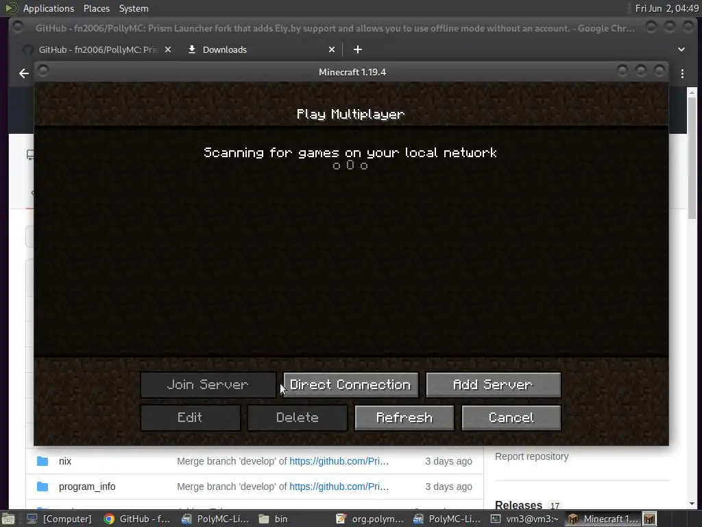Click the Applications menu logo icon

11,8
